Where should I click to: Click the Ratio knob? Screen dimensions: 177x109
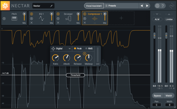[x=55, y=58]
